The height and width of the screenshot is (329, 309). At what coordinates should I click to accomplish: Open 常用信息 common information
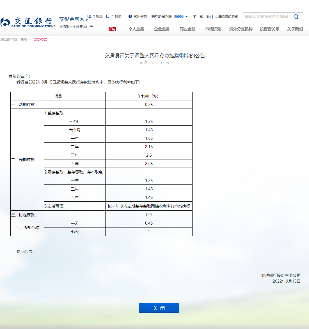138,17
